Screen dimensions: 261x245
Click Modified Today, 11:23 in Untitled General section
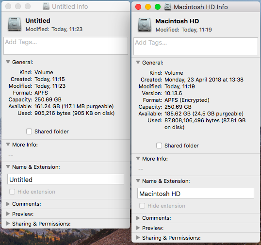[50, 86]
